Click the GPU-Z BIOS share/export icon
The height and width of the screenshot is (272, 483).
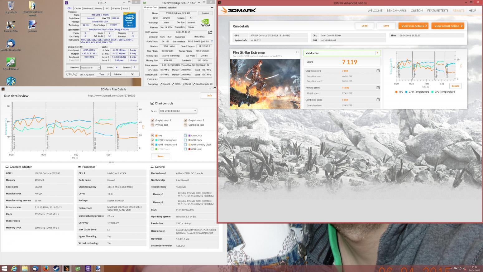coord(210,32)
